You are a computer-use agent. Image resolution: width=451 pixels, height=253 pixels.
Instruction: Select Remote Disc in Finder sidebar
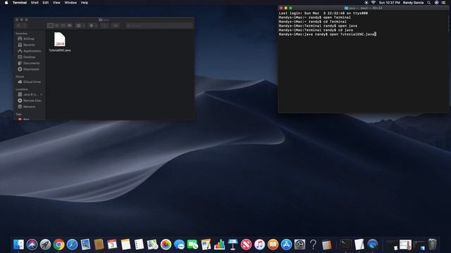click(x=32, y=100)
